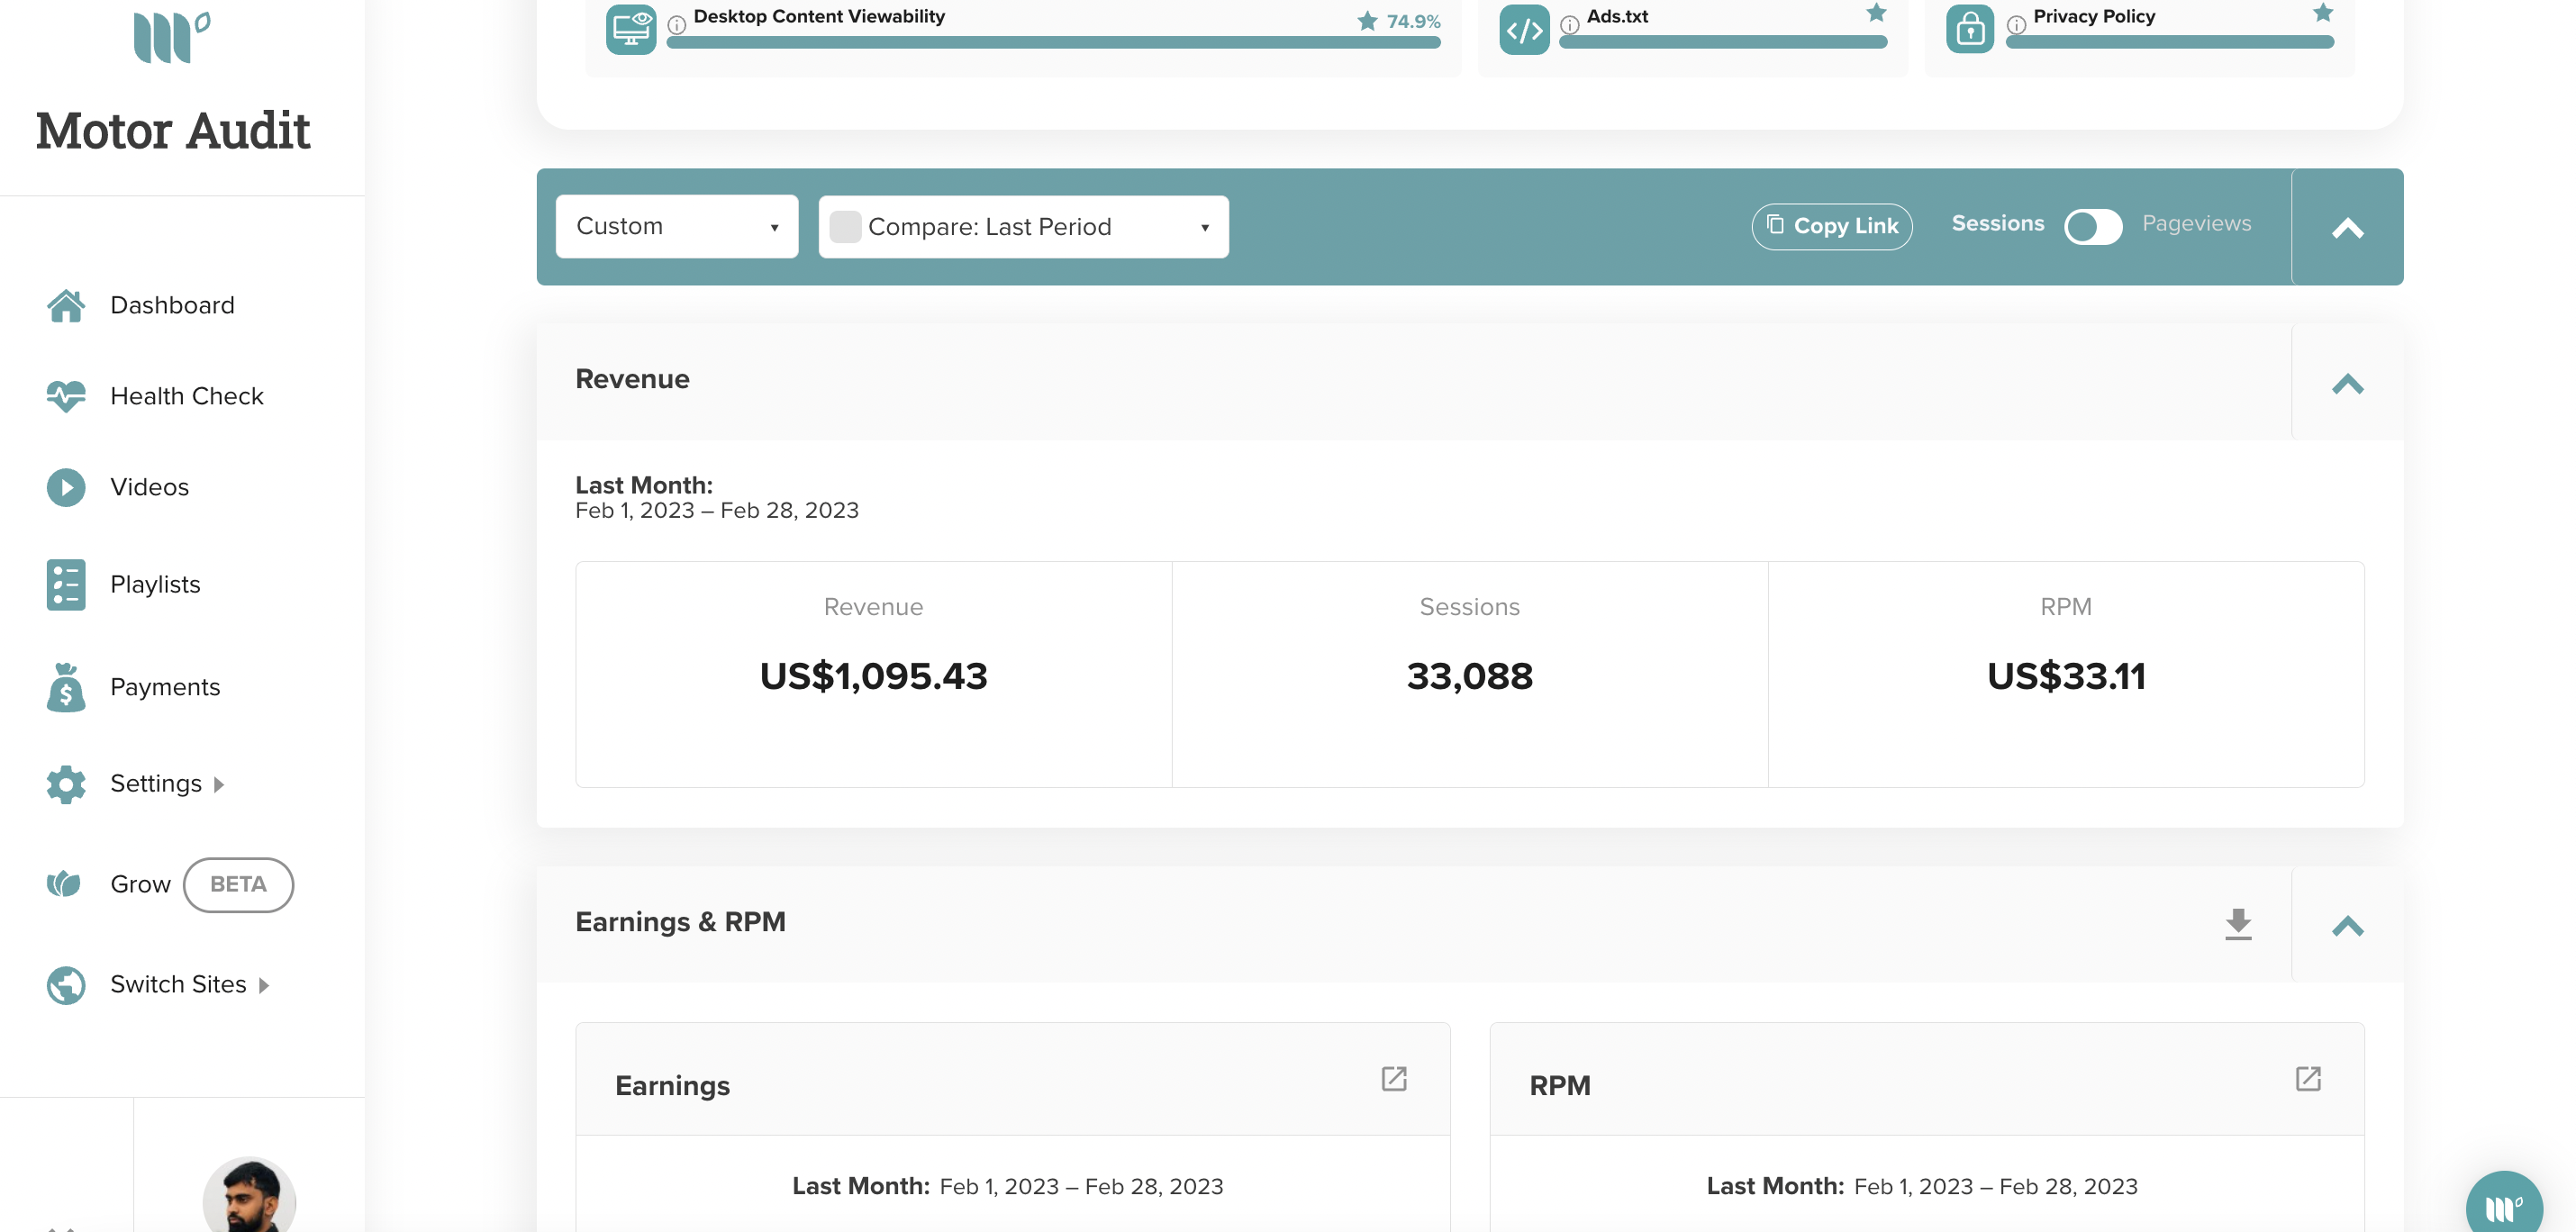Click the Switch Sites globe icon
Image resolution: width=2576 pixels, height=1232 pixels.
(x=66, y=985)
